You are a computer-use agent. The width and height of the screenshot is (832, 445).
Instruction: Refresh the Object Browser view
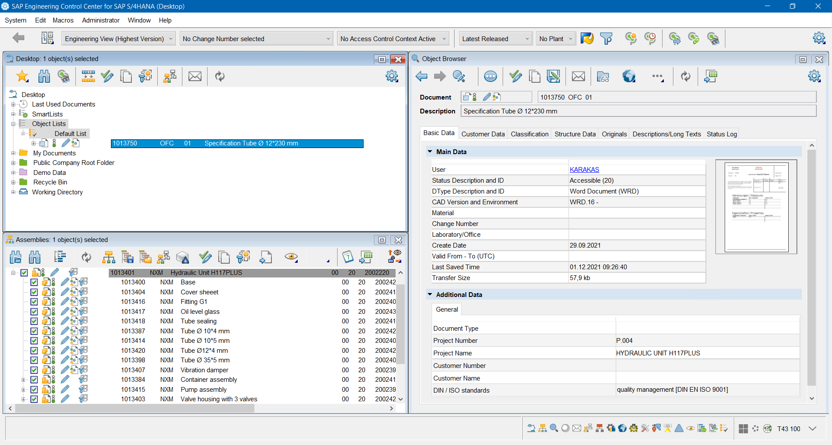tap(686, 77)
